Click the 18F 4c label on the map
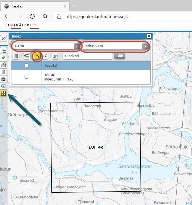Image resolution: width=192 pixels, height=205 pixels. coord(96,147)
